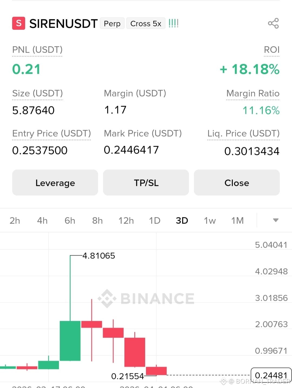
Task: Tap the liquidation price 0.3013434
Action: [x=252, y=151]
